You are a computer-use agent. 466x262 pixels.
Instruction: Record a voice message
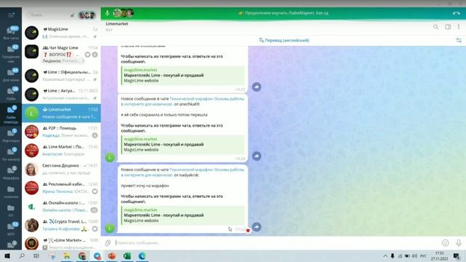click(x=458, y=242)
